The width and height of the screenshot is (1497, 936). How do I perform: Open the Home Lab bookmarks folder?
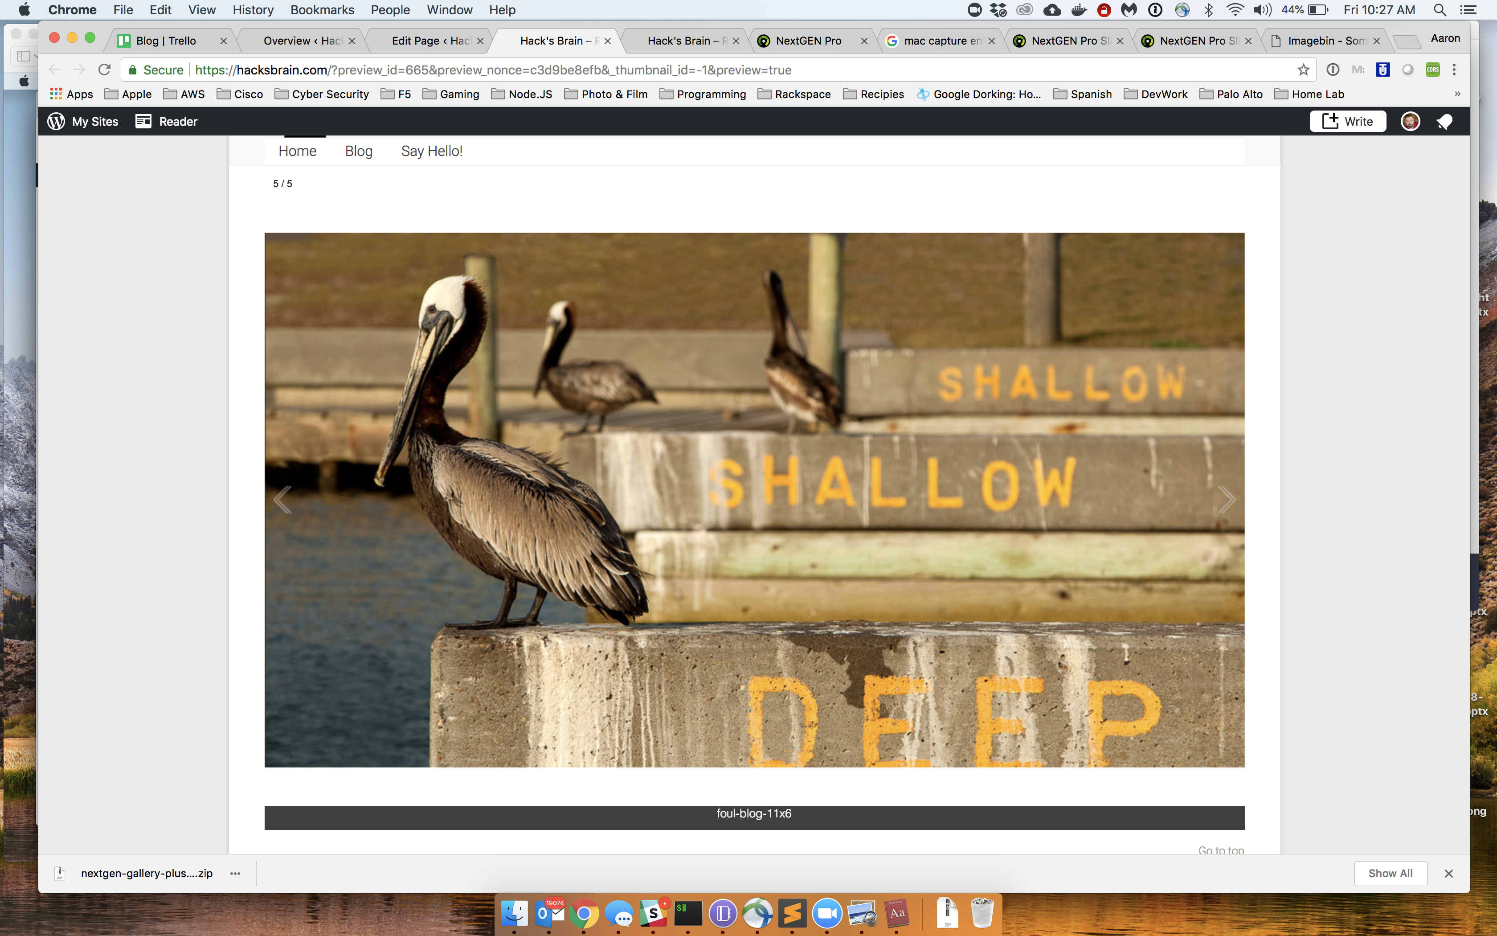pos(1309,94)
